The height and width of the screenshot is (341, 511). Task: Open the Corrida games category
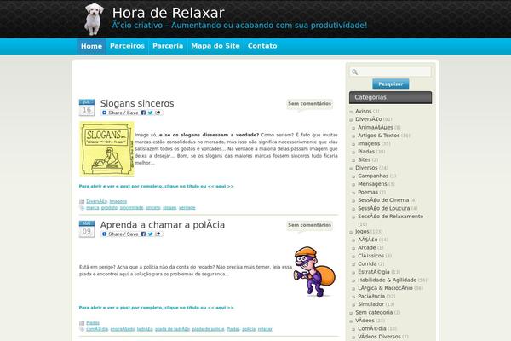367,263
